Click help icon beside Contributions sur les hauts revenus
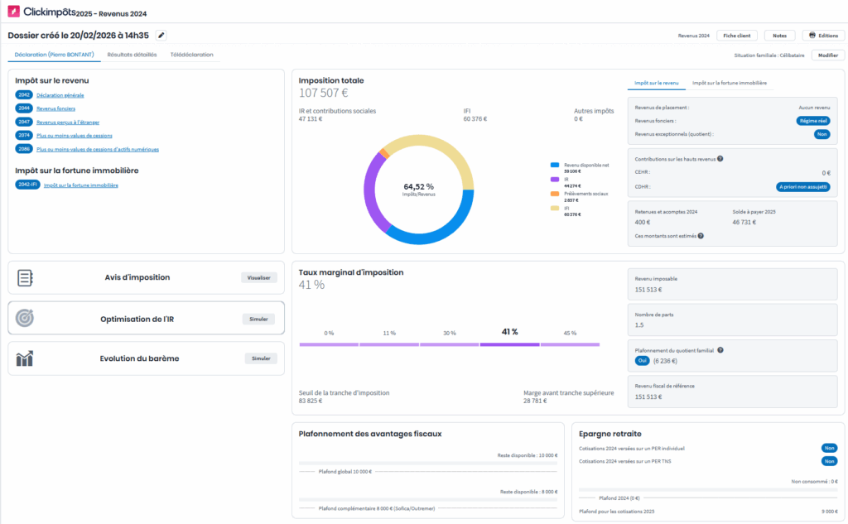 720,159
